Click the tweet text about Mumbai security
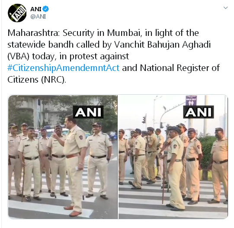Screen dimensions: 234x228 113,56
